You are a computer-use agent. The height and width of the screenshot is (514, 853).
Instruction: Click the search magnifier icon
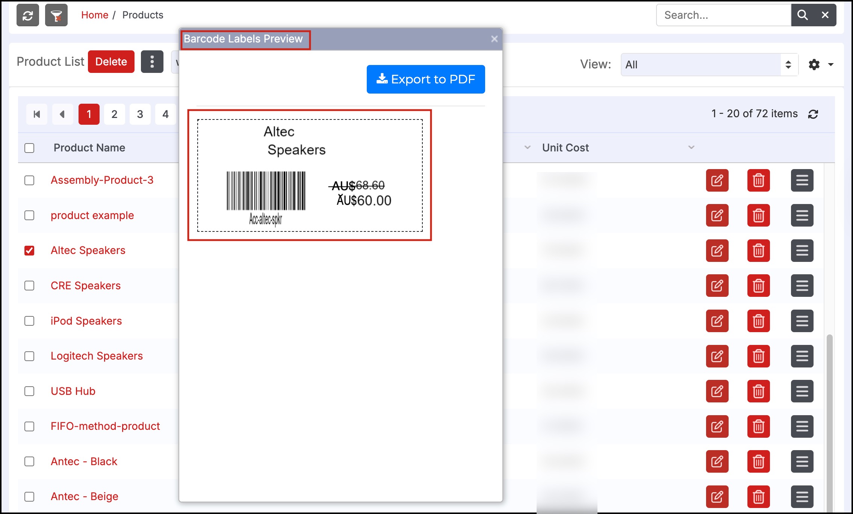tap(802, 15)
